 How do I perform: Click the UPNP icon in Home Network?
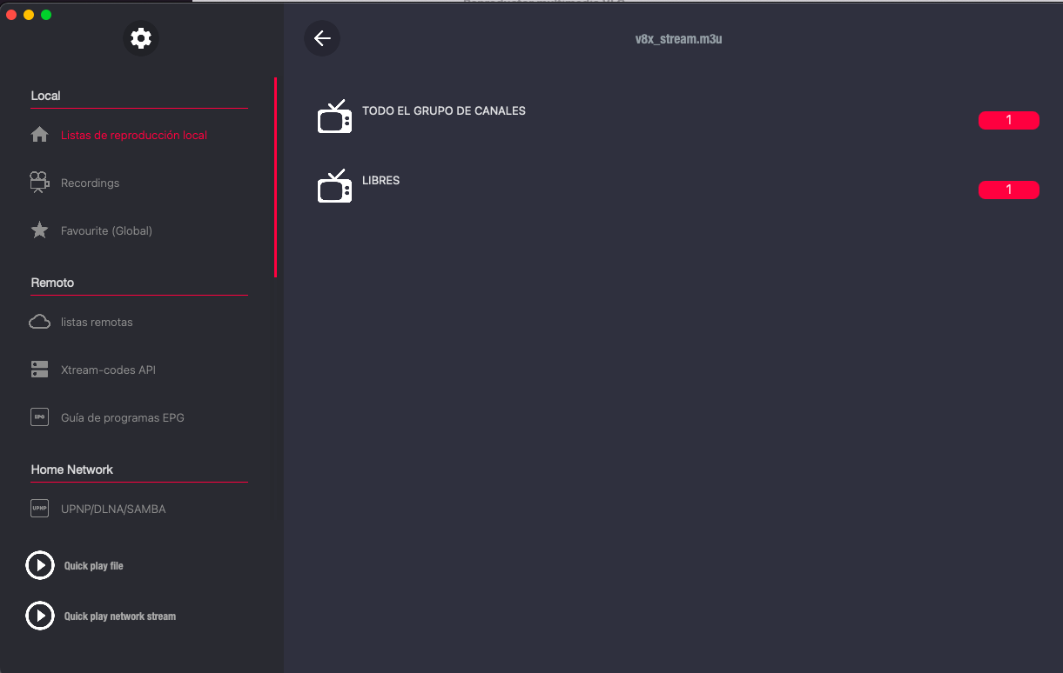[39, 509]
